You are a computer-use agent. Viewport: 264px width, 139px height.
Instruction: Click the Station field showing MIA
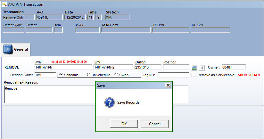tap(117, 17)
